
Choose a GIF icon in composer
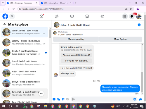pyautogui.click(x=68, y=99)
